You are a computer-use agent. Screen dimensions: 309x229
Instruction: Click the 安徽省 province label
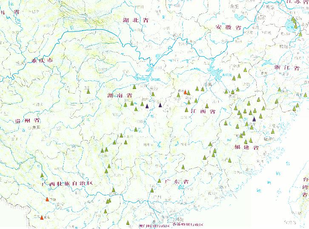[229, 27]
